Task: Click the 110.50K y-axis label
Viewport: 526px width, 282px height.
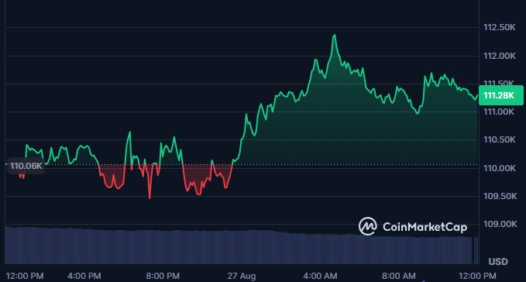Action: point(499,139)
